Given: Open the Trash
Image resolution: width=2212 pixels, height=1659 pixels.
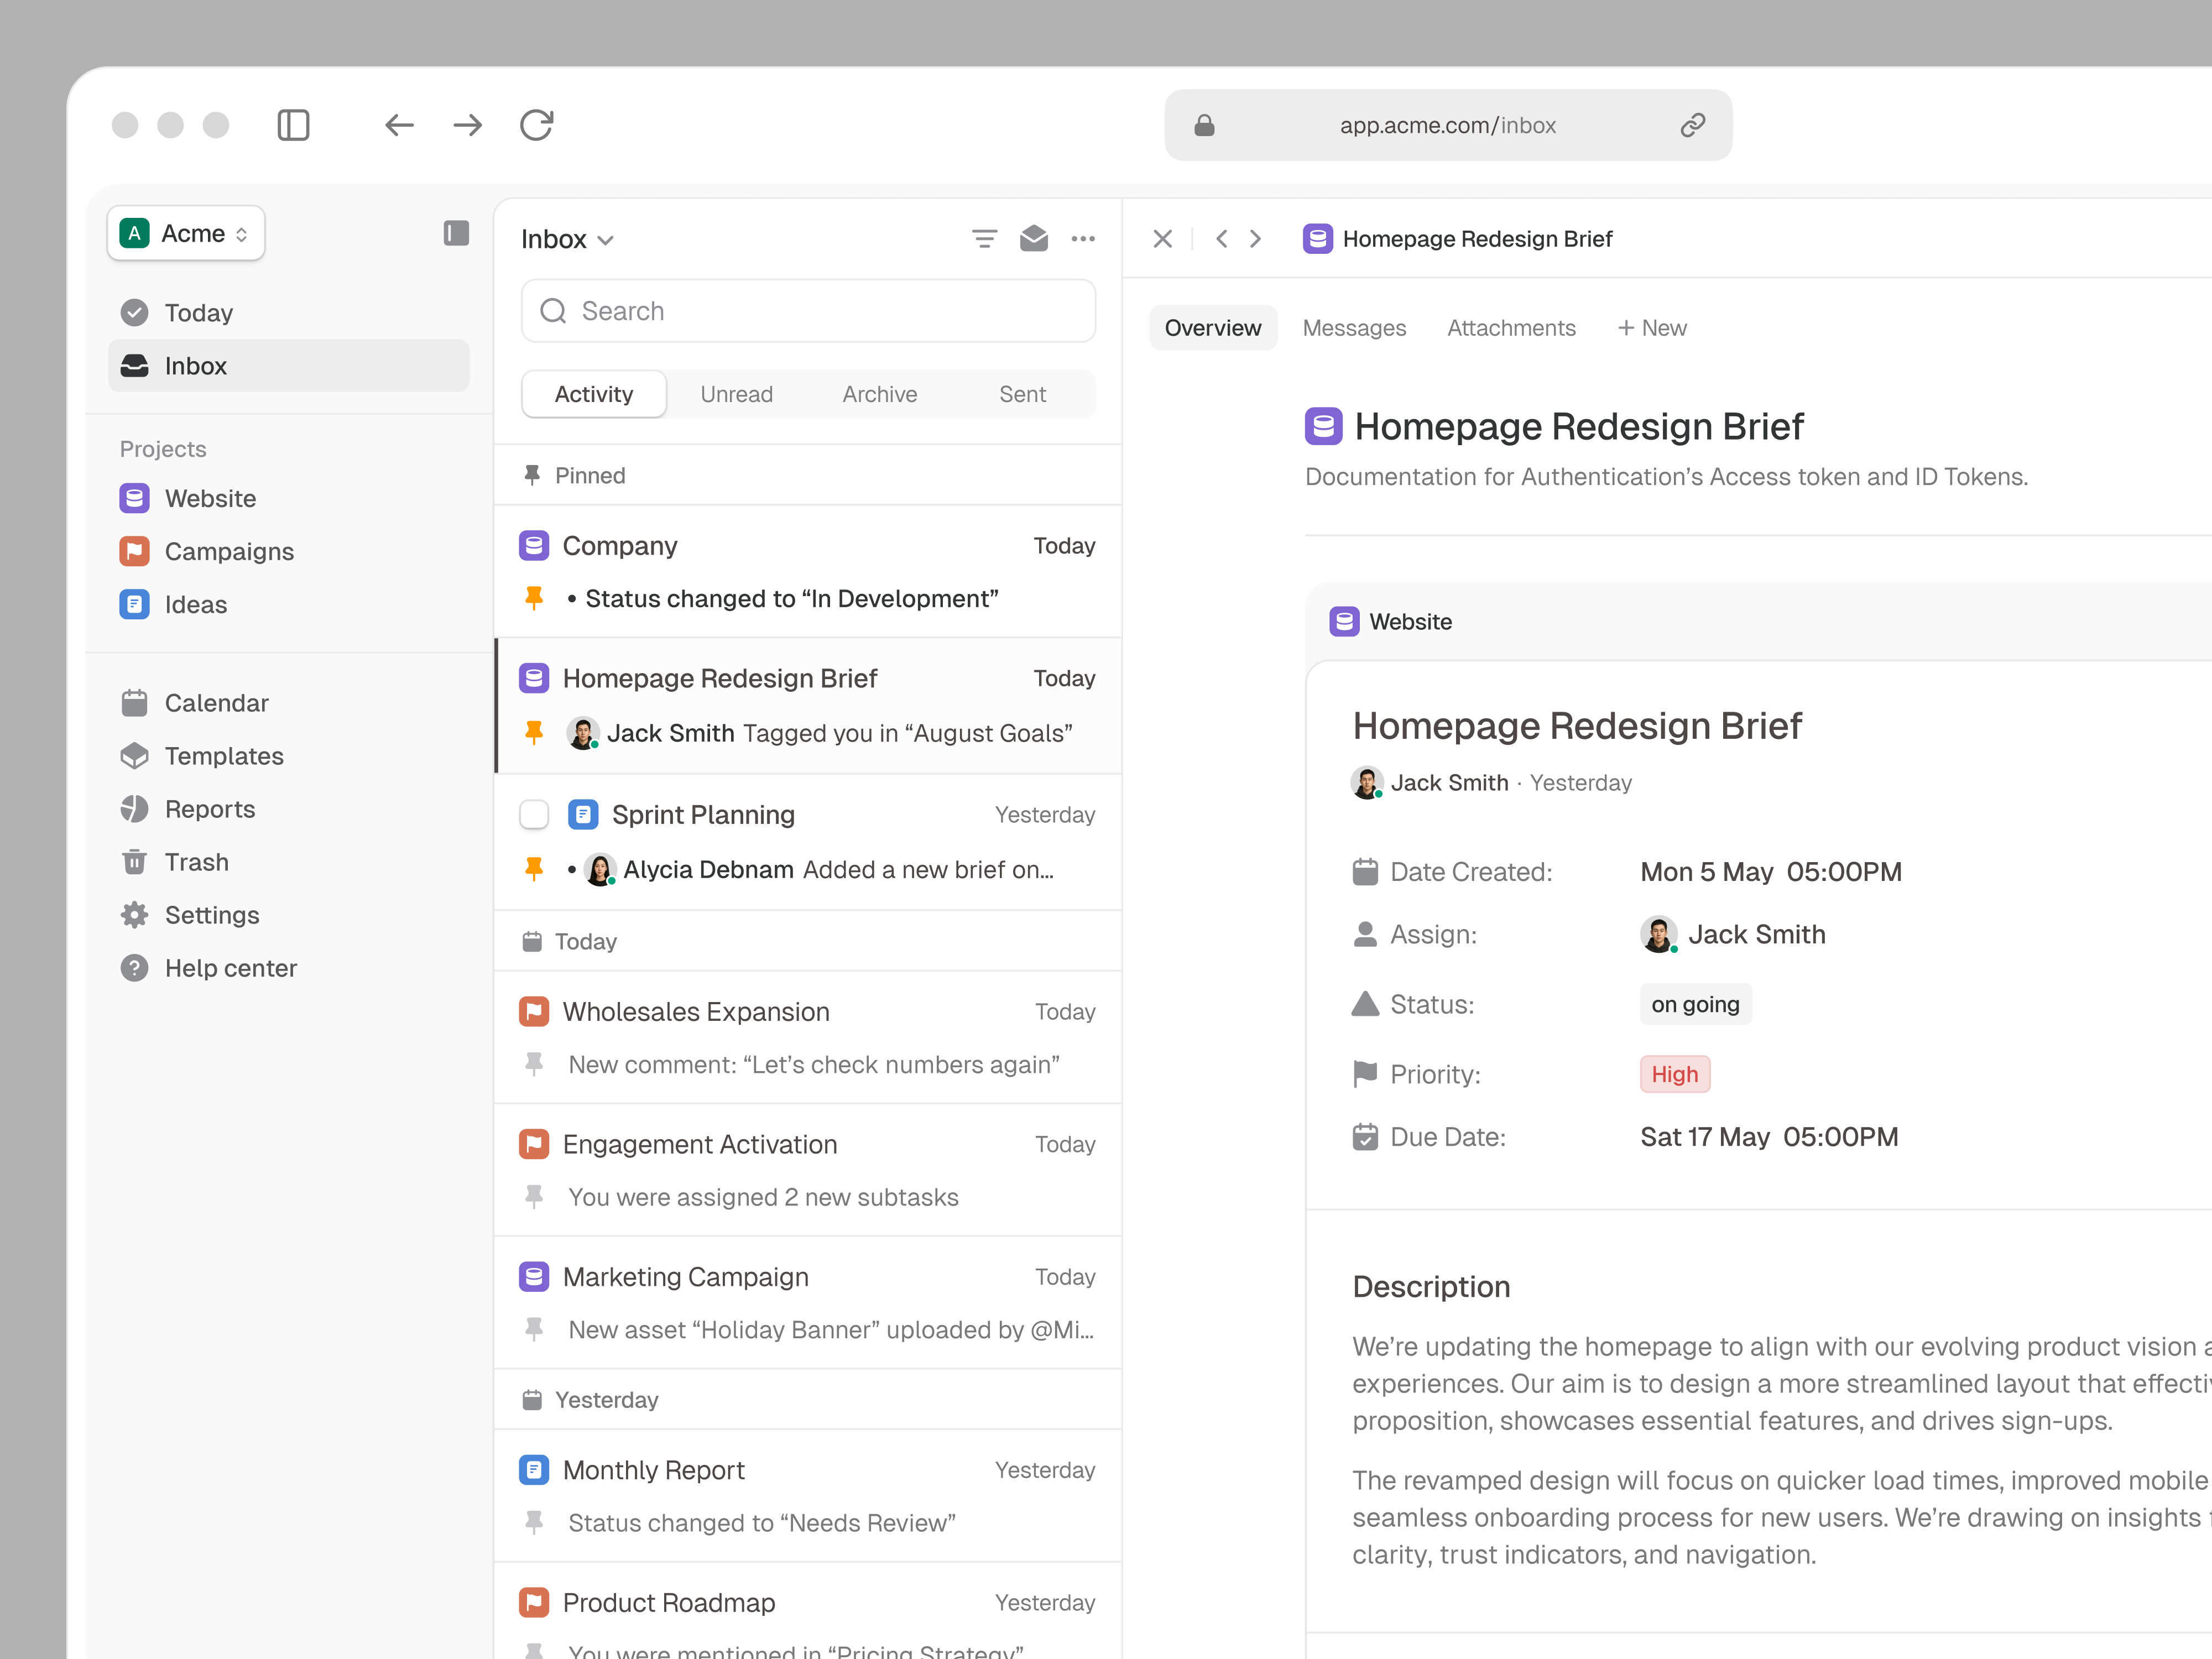Looking at the screenshot, I should click(x=197, y=861).
